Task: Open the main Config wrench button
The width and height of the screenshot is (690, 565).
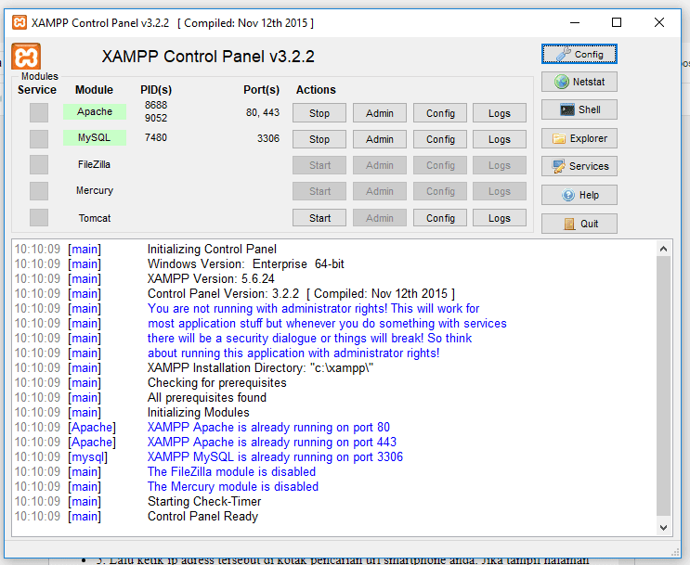Action: click(579, 54)
